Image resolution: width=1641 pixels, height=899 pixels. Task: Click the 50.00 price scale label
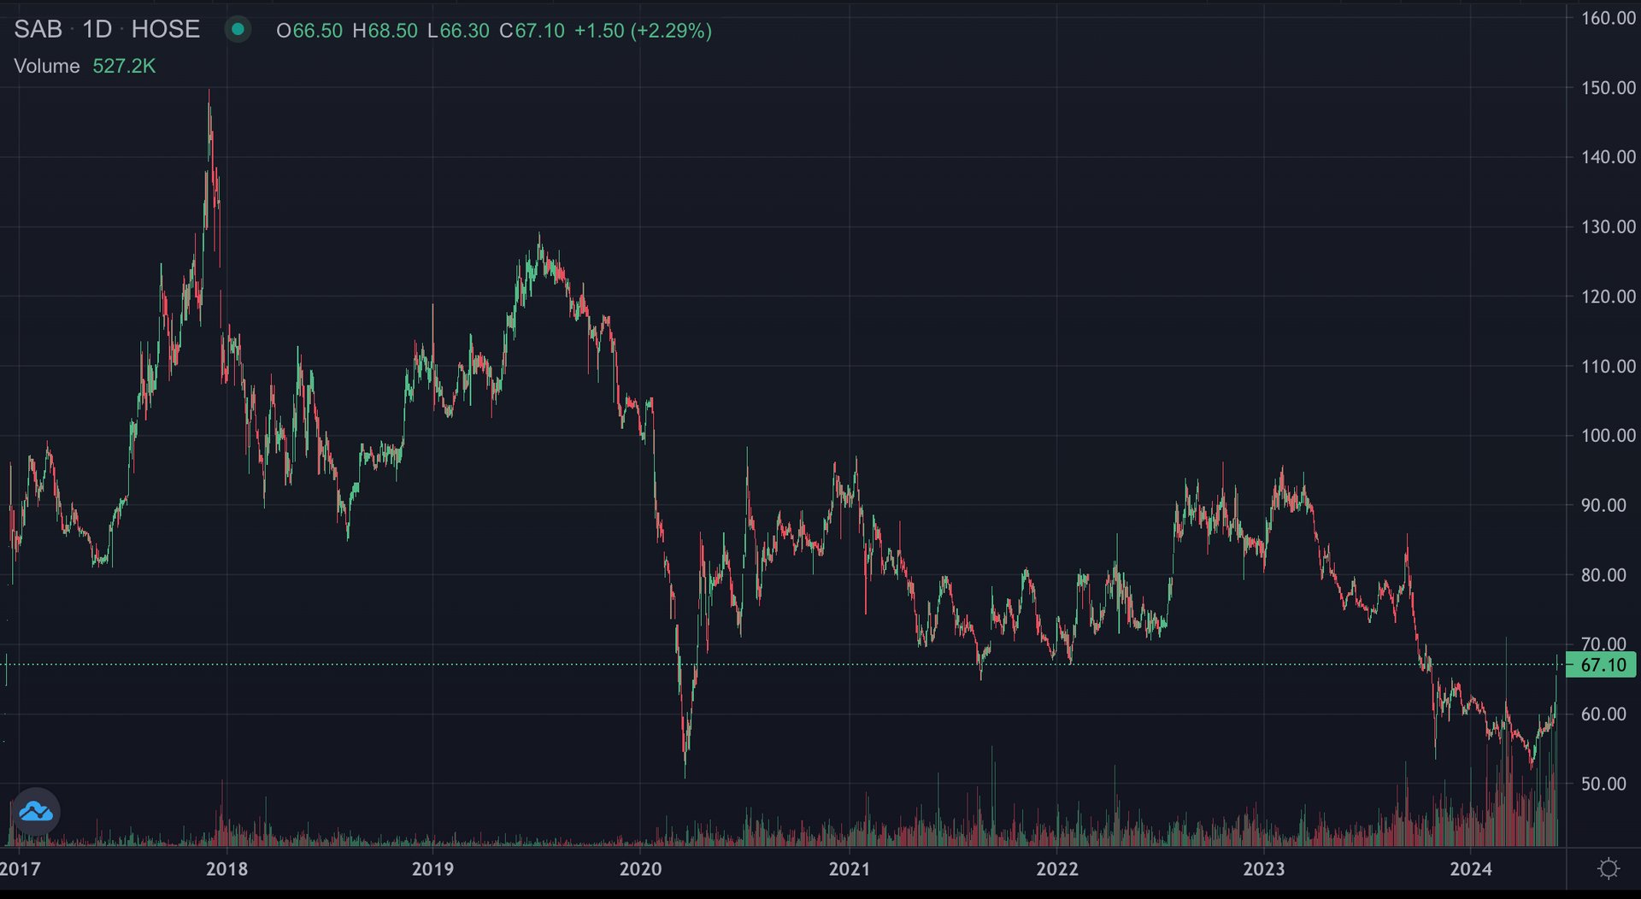pos(1603,784)
